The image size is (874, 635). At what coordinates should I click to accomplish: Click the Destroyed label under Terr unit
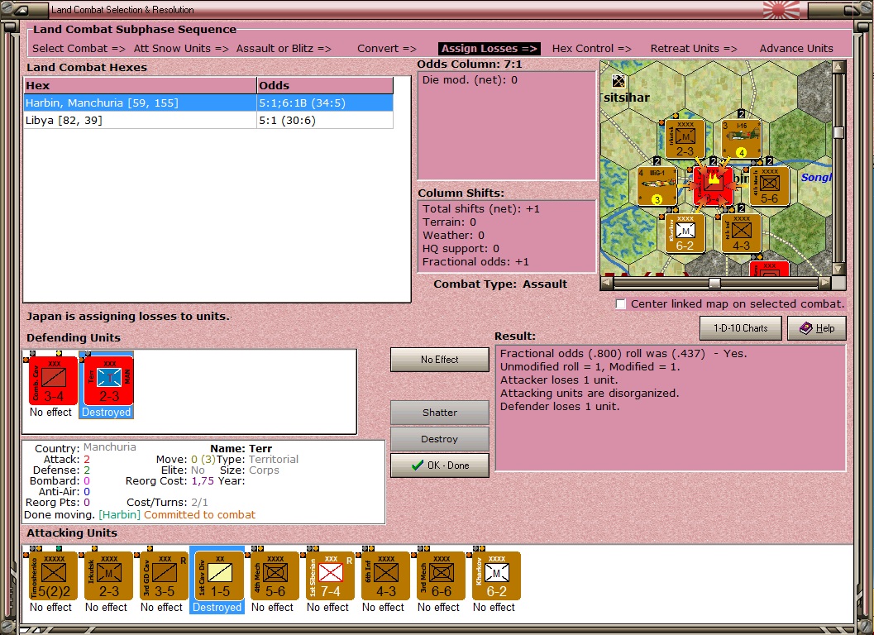[x=106, y=412]
